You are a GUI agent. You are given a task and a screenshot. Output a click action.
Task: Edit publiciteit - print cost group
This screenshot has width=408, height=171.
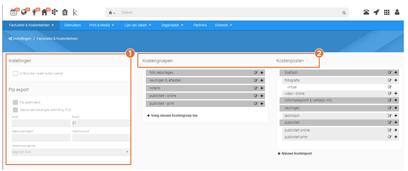tap(256, 104)
